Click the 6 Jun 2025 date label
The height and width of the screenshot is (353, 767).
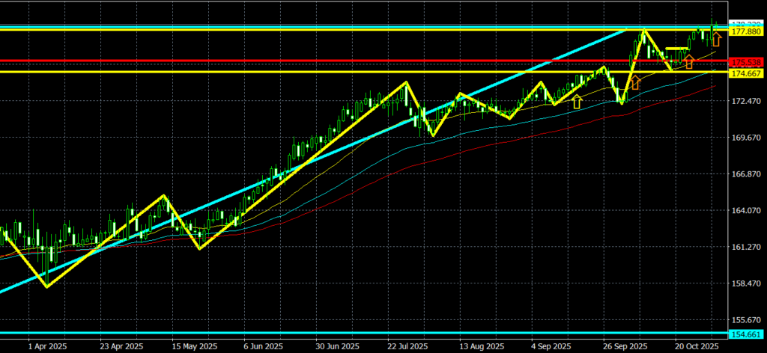264,346
